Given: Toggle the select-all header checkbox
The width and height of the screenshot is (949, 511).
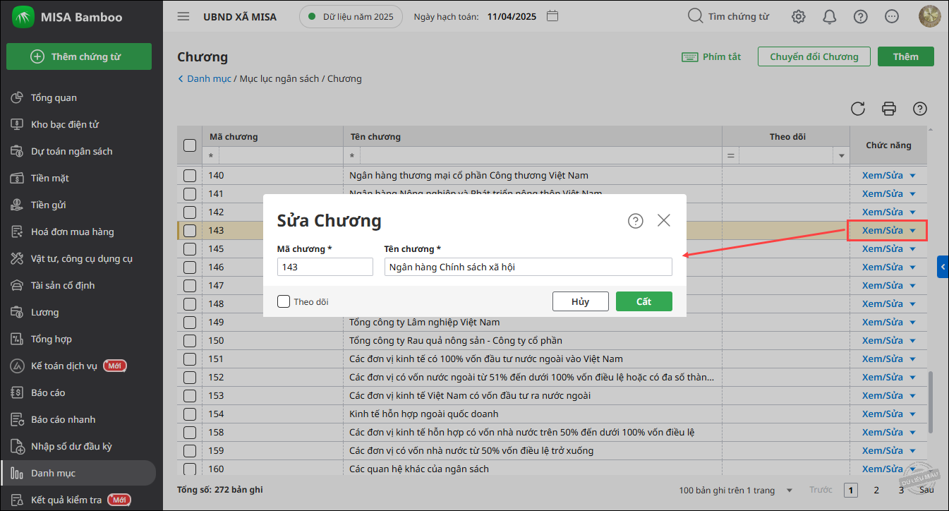Looking at the screenshot, I should coord(190,145).
